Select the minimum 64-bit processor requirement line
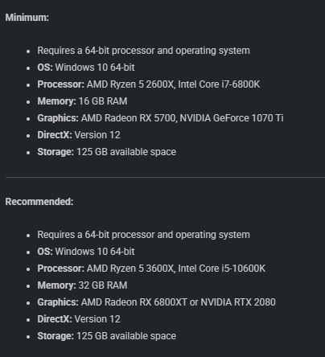Image resolution: width=325 pixels, height=357 pixels. [143, 51]
